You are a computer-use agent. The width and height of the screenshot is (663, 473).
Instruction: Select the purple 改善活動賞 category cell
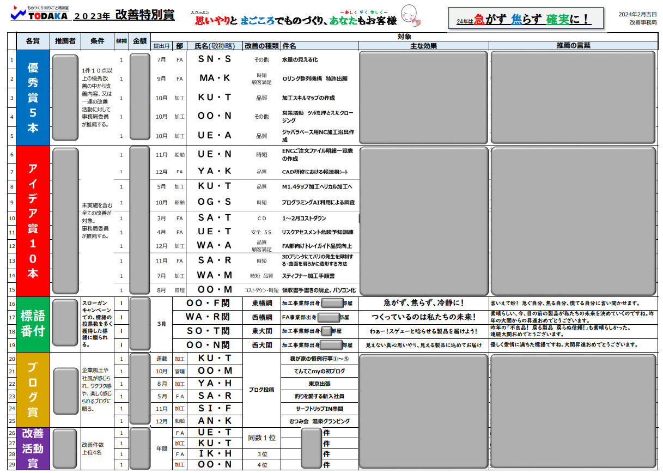33,448
